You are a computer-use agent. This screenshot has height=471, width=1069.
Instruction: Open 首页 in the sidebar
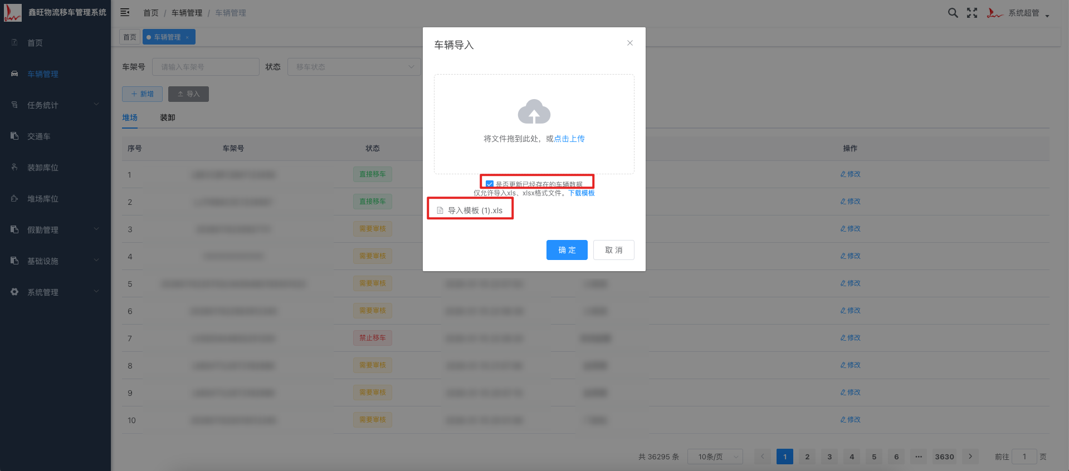coord(55,43)
